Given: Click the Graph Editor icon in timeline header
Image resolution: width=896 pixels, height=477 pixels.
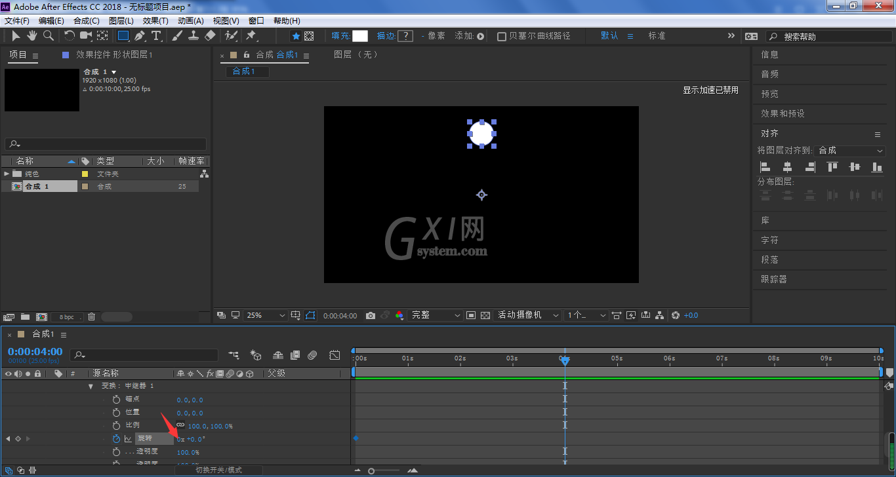Looking at the screenshot, I should (335, 355).
